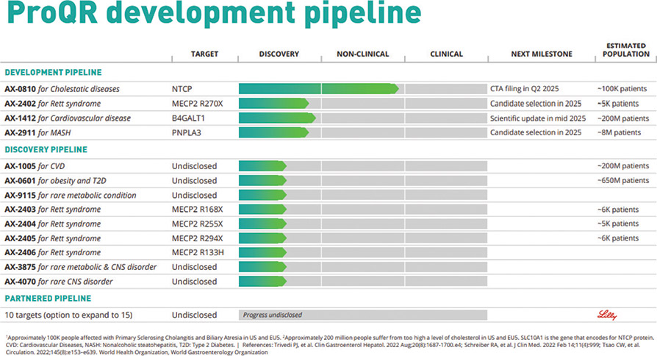Select 'AX-2911 for MASH' row label
The image size is (657, 356).
(x=37, y=133)
